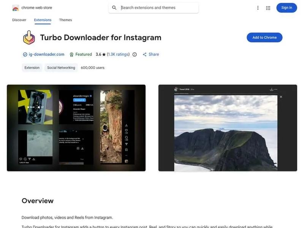Open the 1.3K ratings link
This screenshot has height=228, width=304.
[119, 54]
